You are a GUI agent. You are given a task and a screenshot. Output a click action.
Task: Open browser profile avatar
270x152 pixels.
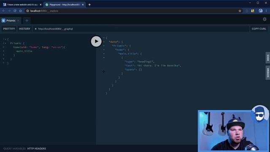coord(260,11)
